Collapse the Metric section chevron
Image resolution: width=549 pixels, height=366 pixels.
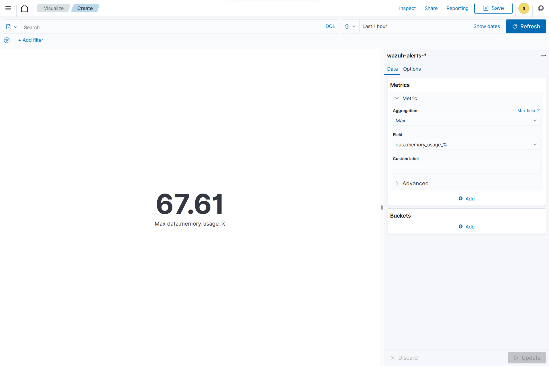(397, 98)
